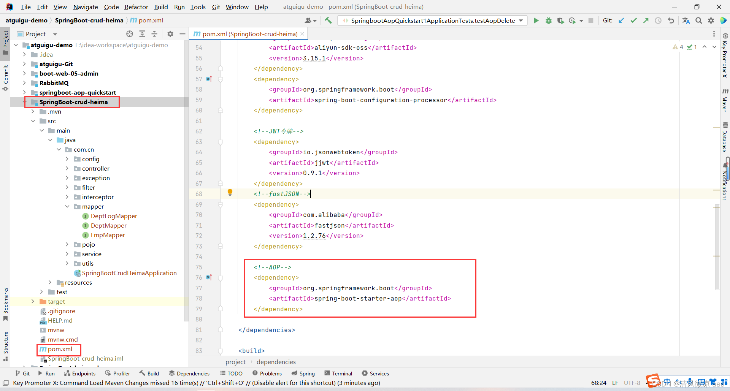The image size is (730, 391).
Task: Open the Dependencies tool window
Action: click(x=189, y=374)
